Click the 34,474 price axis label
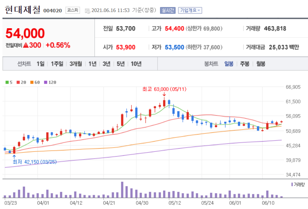This screenshot has height=209, width=308. pos(293,175)
